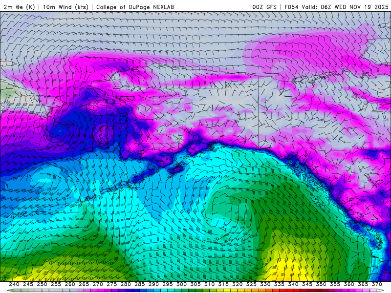Screen dimensions: 391x293
Task: Click the 255 value on the color scale
Action: (56, 284)
